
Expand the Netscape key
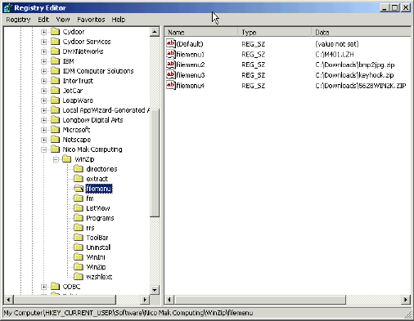(x=43, y=140)
